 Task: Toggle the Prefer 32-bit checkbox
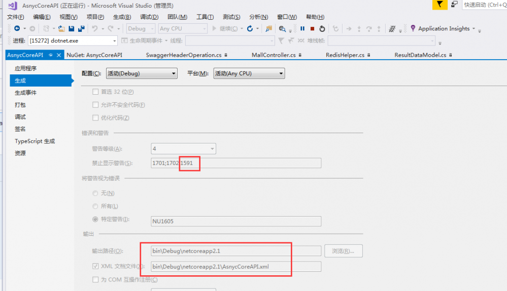click(x=95, y=92)
